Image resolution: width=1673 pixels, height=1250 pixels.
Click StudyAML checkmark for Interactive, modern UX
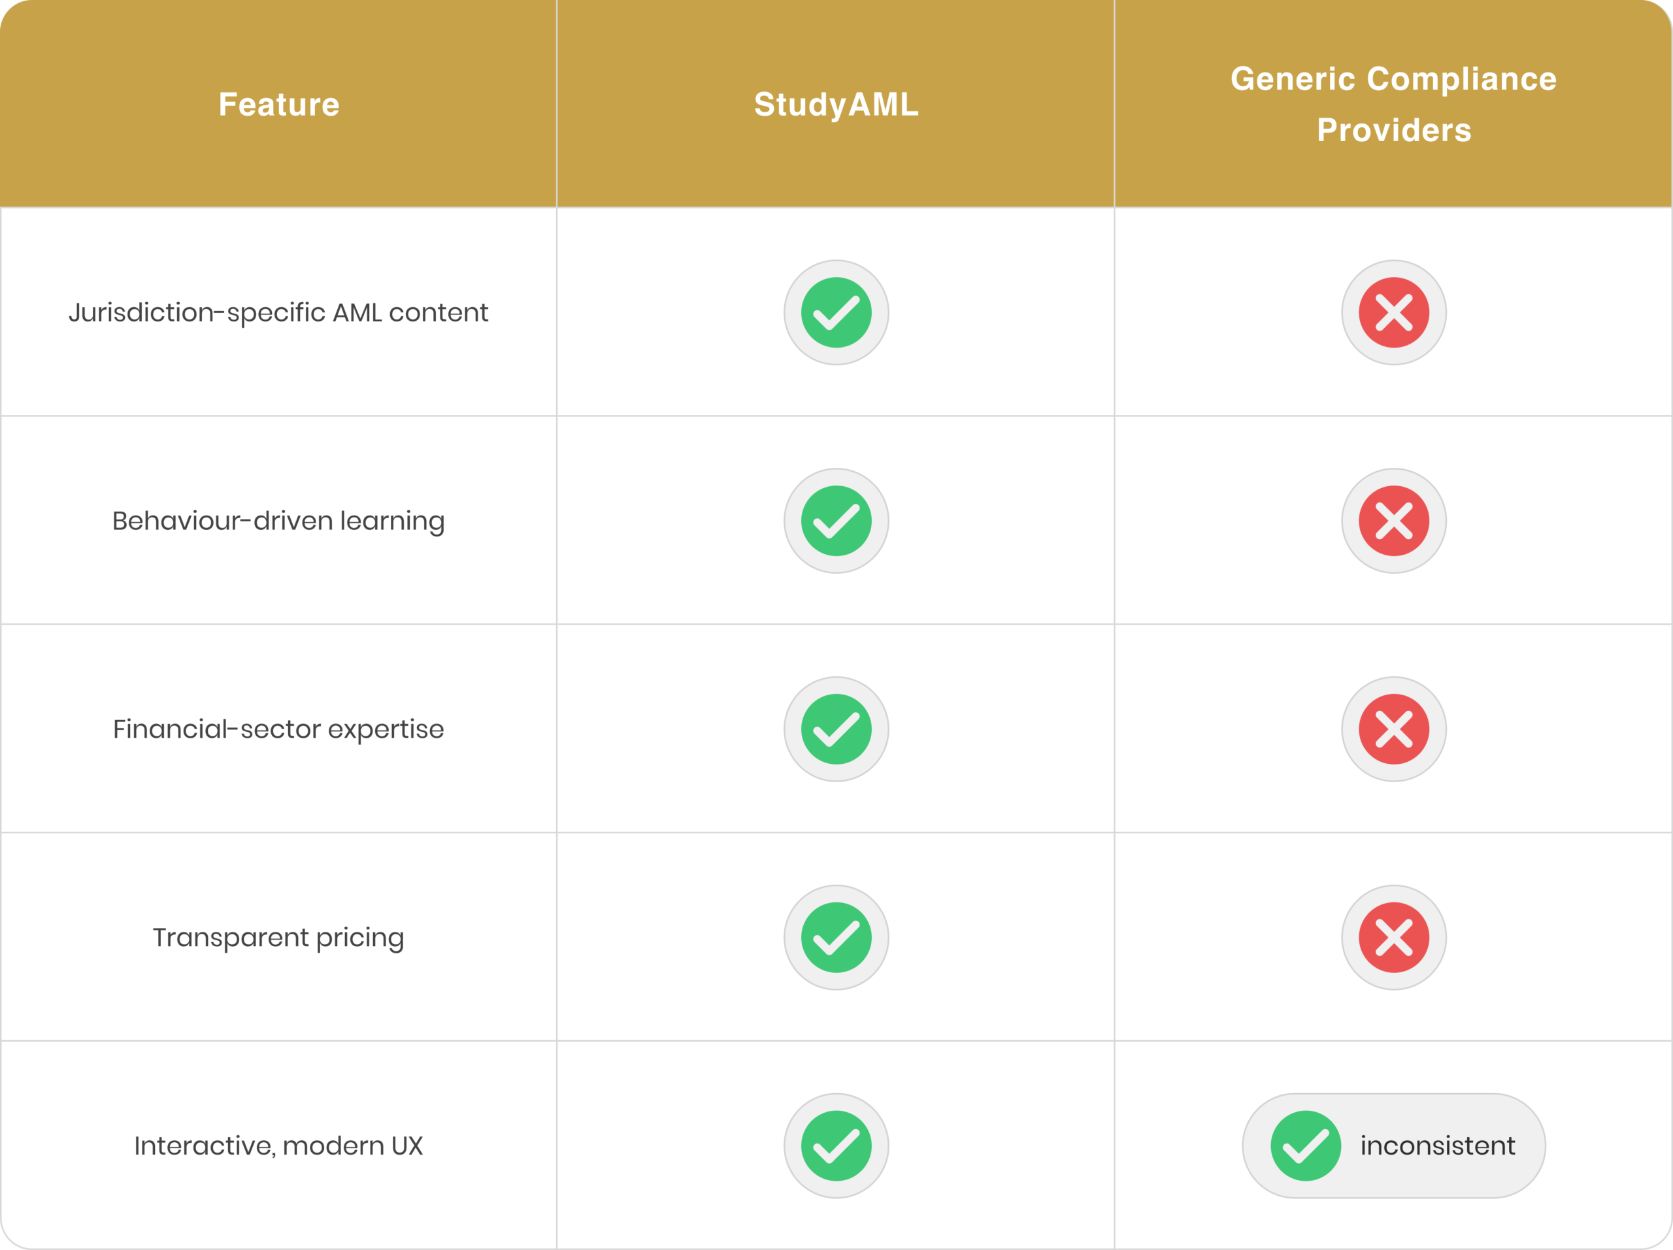(x=836, y=1145)
